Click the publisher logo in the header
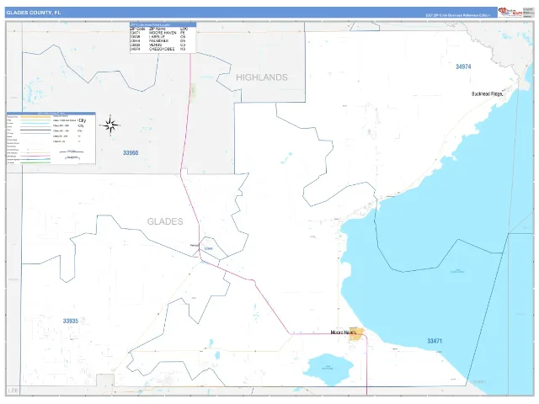The width and height of the screenshot is (539, 404). pyautogui.click(x=510, y=12)
